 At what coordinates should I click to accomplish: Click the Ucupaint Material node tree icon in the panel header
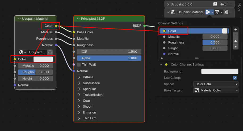tap(173, 12)
